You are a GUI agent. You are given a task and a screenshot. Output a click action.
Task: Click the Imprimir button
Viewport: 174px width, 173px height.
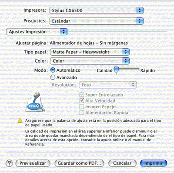point(154,163)
